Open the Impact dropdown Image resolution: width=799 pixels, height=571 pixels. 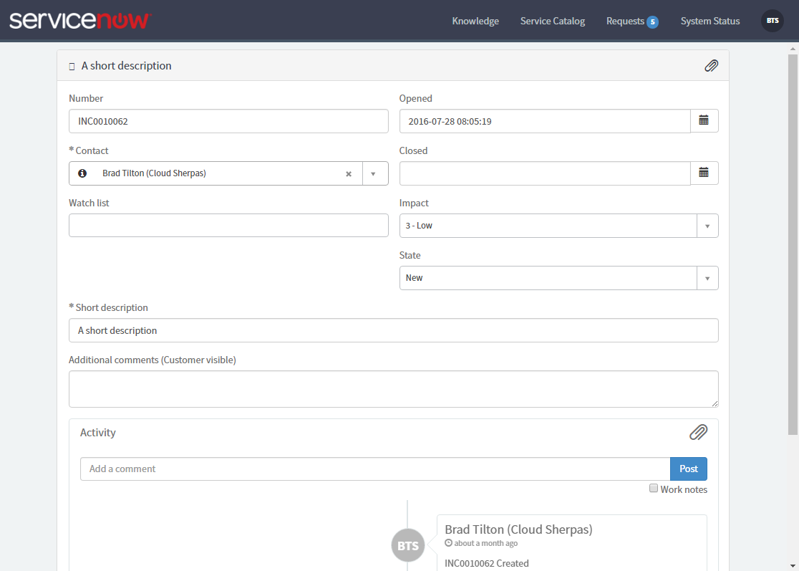[558, 226]
